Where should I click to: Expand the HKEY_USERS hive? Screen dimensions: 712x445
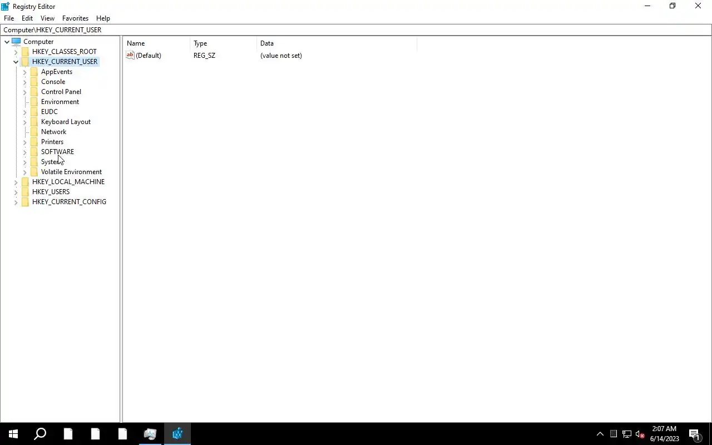click(16, 192)
